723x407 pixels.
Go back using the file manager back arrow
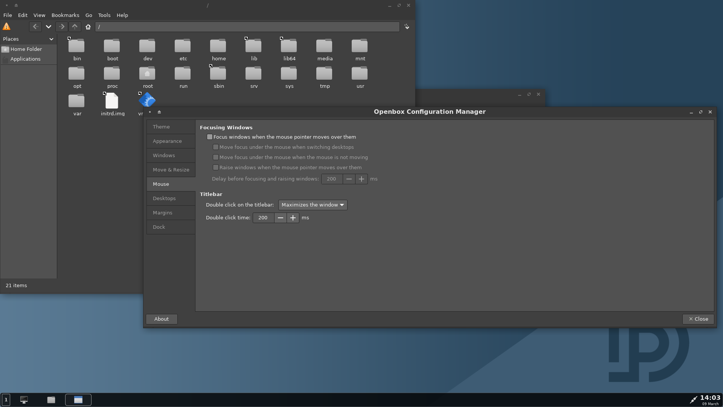pyautogui.click(x=35, y=27)
